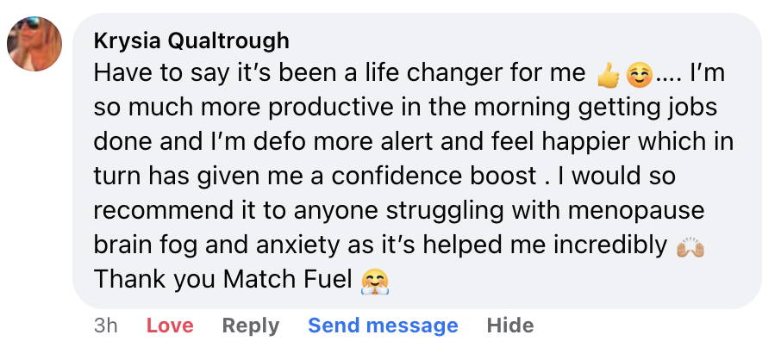
Task: Click the words 'Match Fuel' in comment
Action: pos(287,279)
